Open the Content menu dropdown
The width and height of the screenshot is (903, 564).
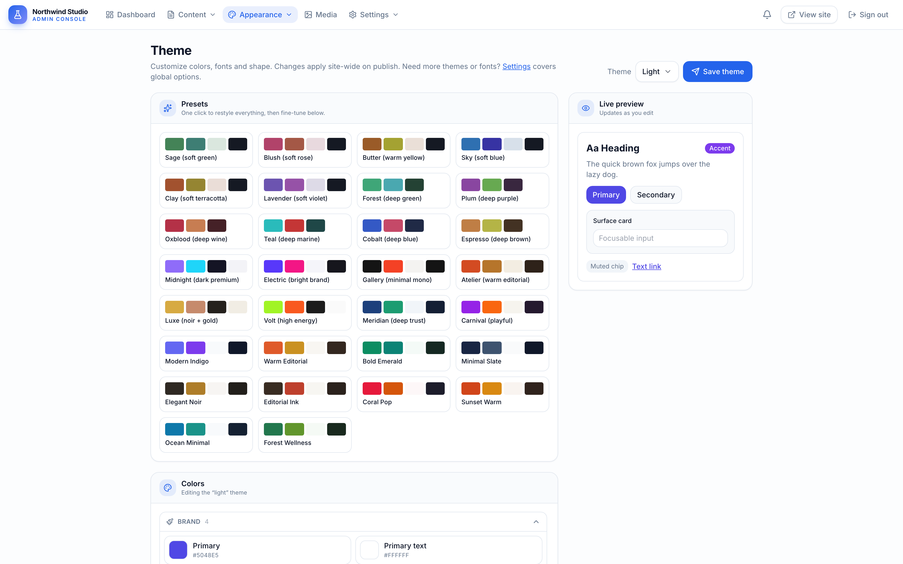pyautogui.click(x=192, y=15)
